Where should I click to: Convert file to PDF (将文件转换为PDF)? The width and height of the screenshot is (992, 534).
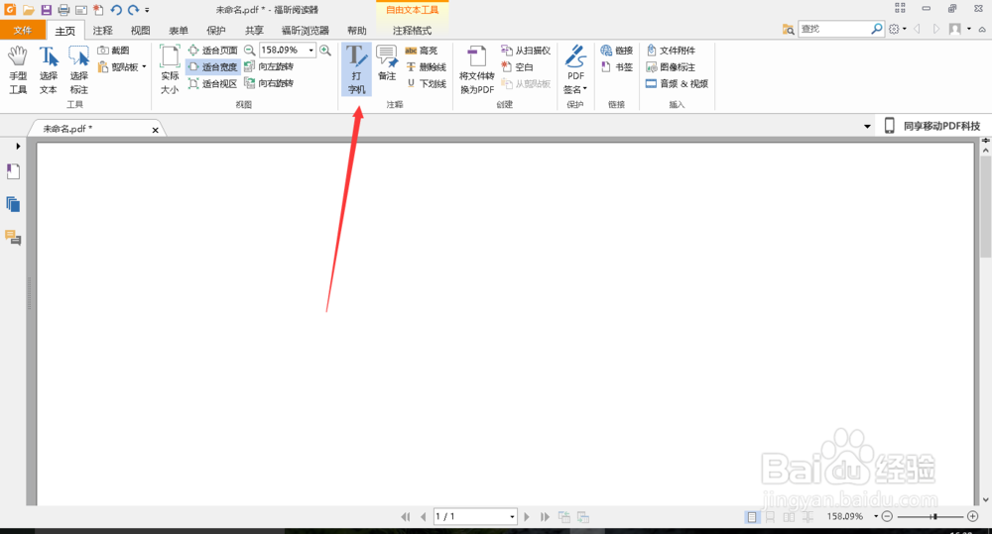coord(476,69)
